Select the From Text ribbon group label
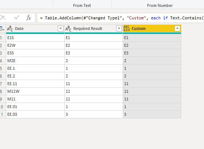This screenshot has width=204, height=149. click(82, 5)
